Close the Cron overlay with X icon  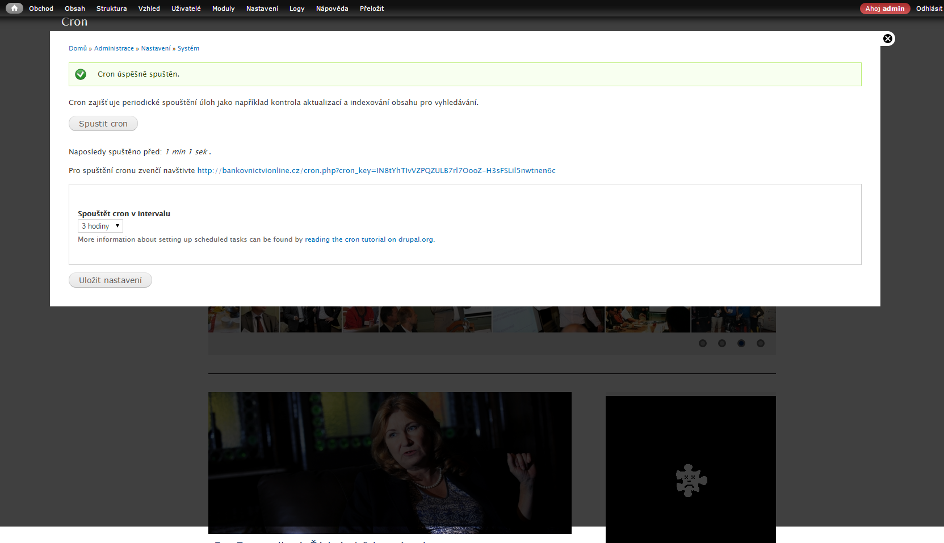pos(888,39)
